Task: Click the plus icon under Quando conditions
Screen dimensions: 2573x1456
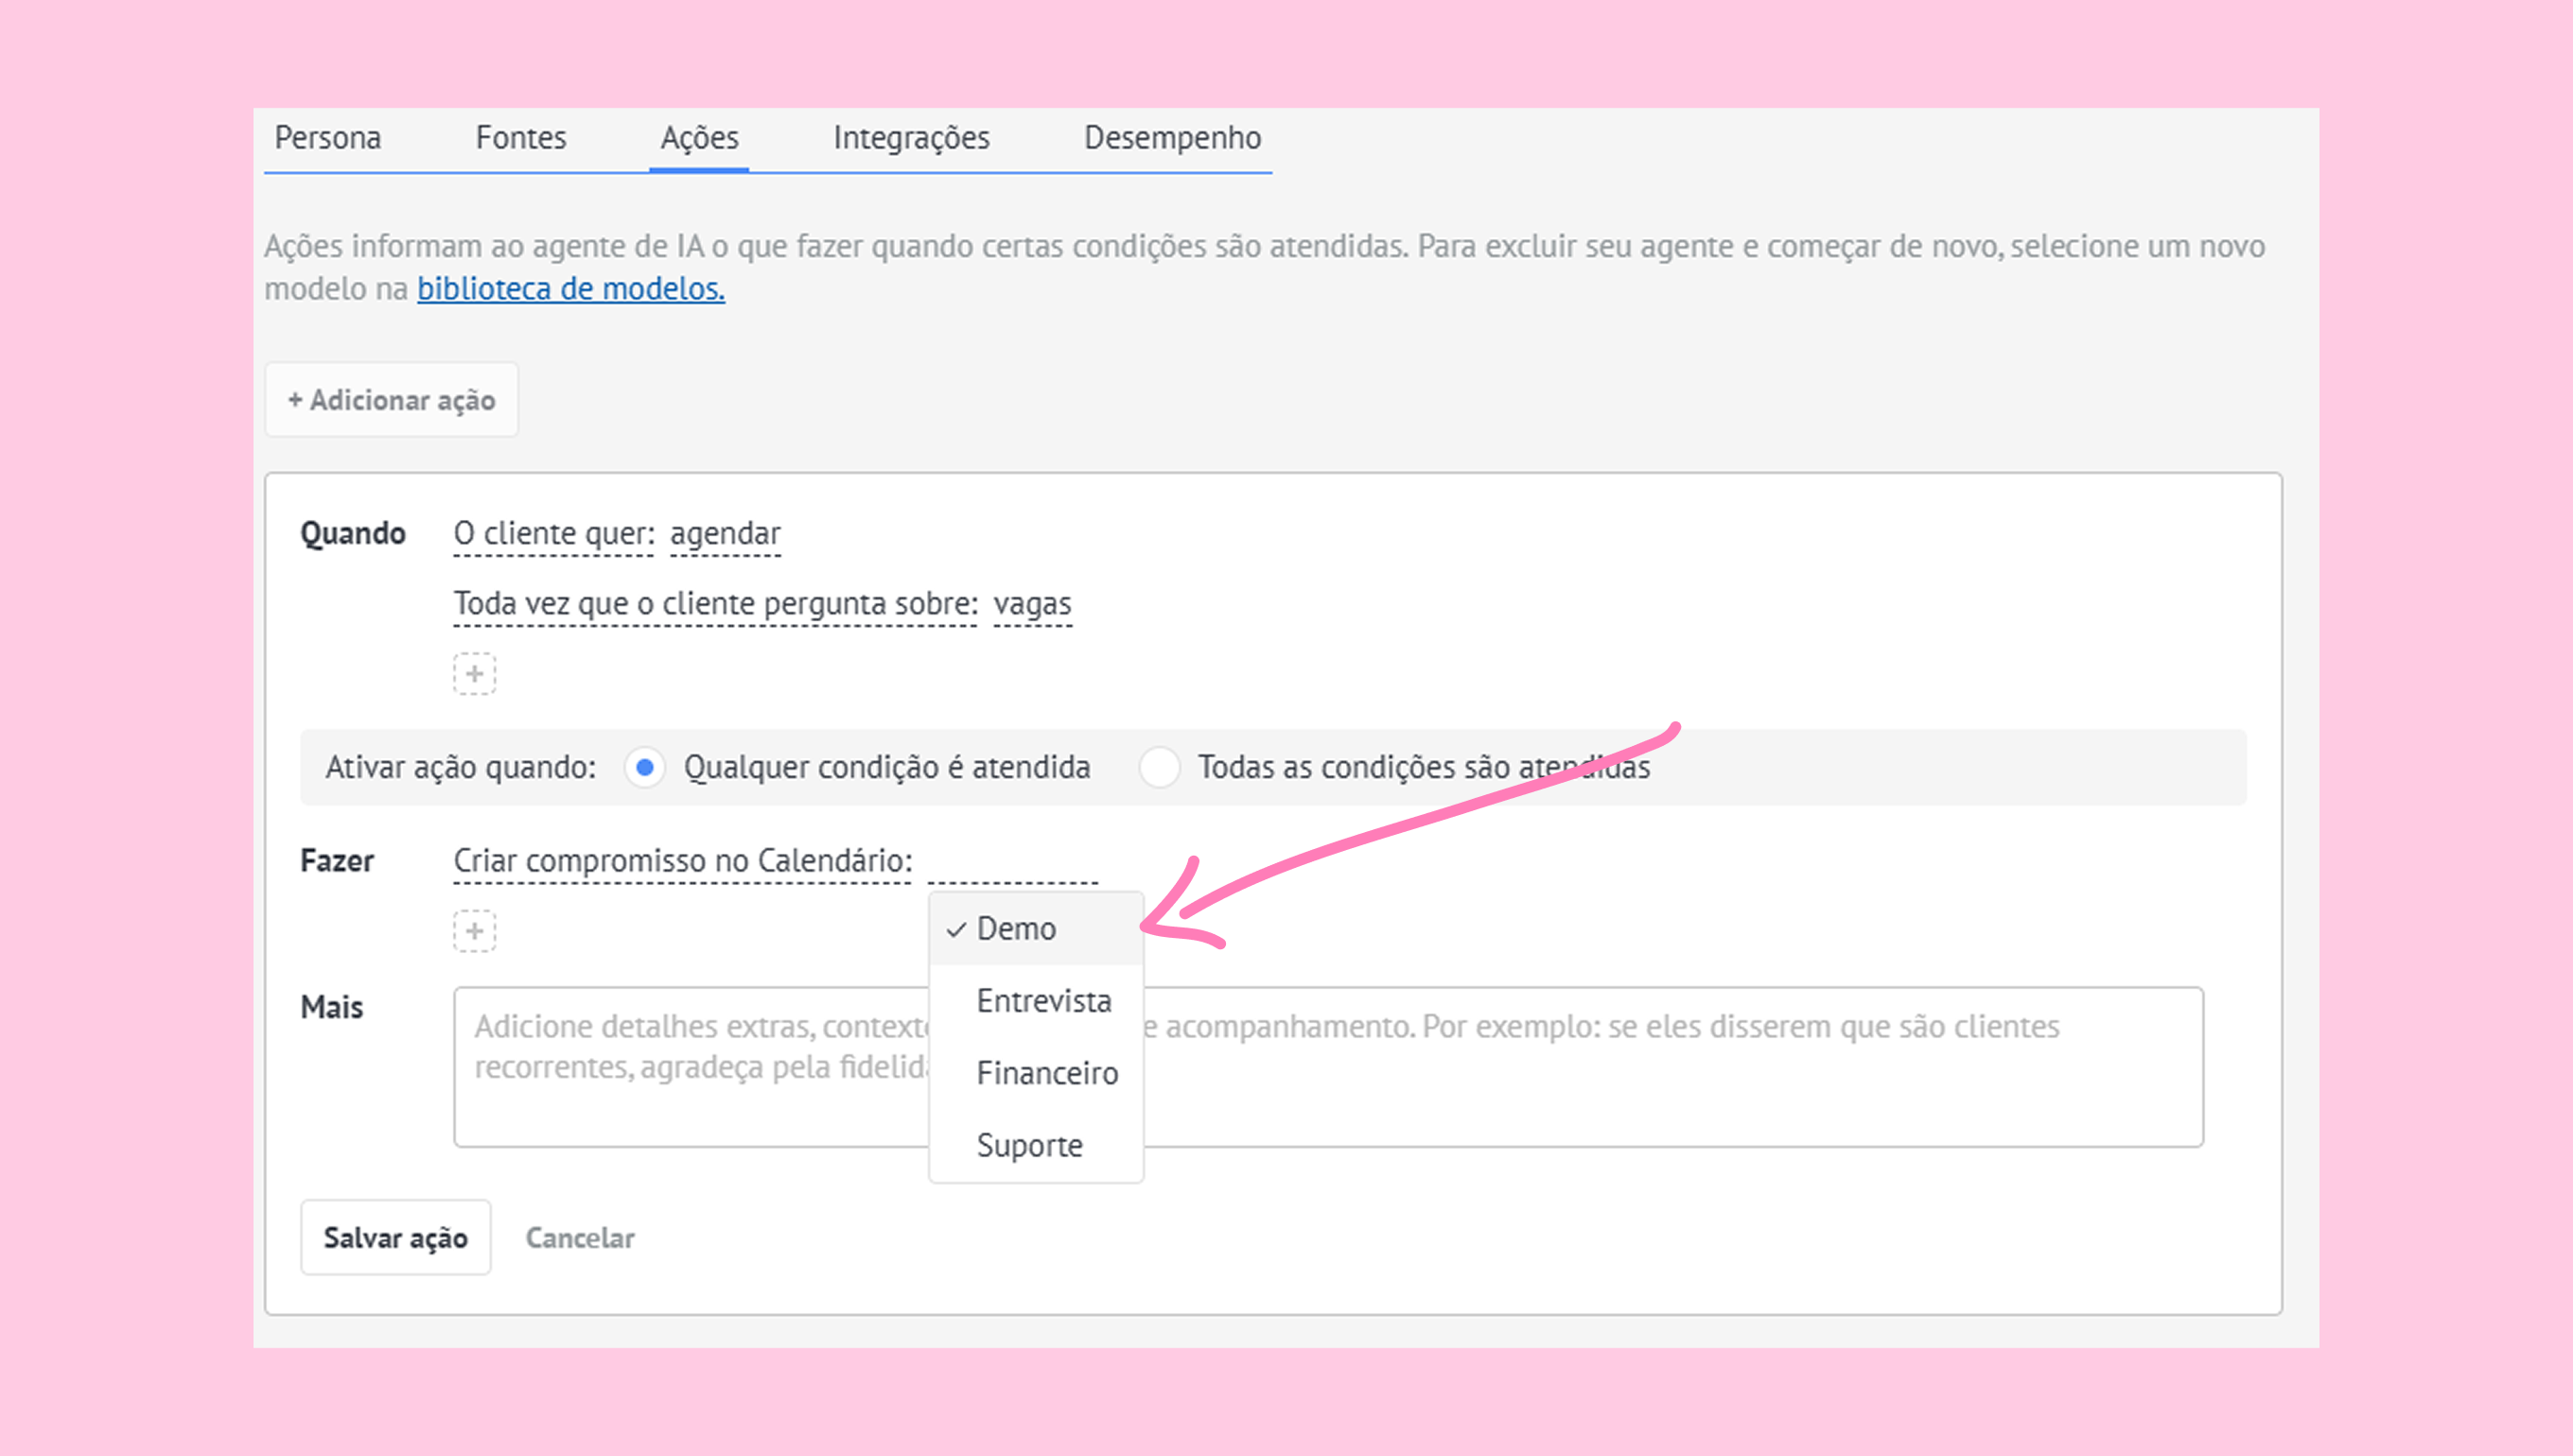Action: [x=474, y=674]
